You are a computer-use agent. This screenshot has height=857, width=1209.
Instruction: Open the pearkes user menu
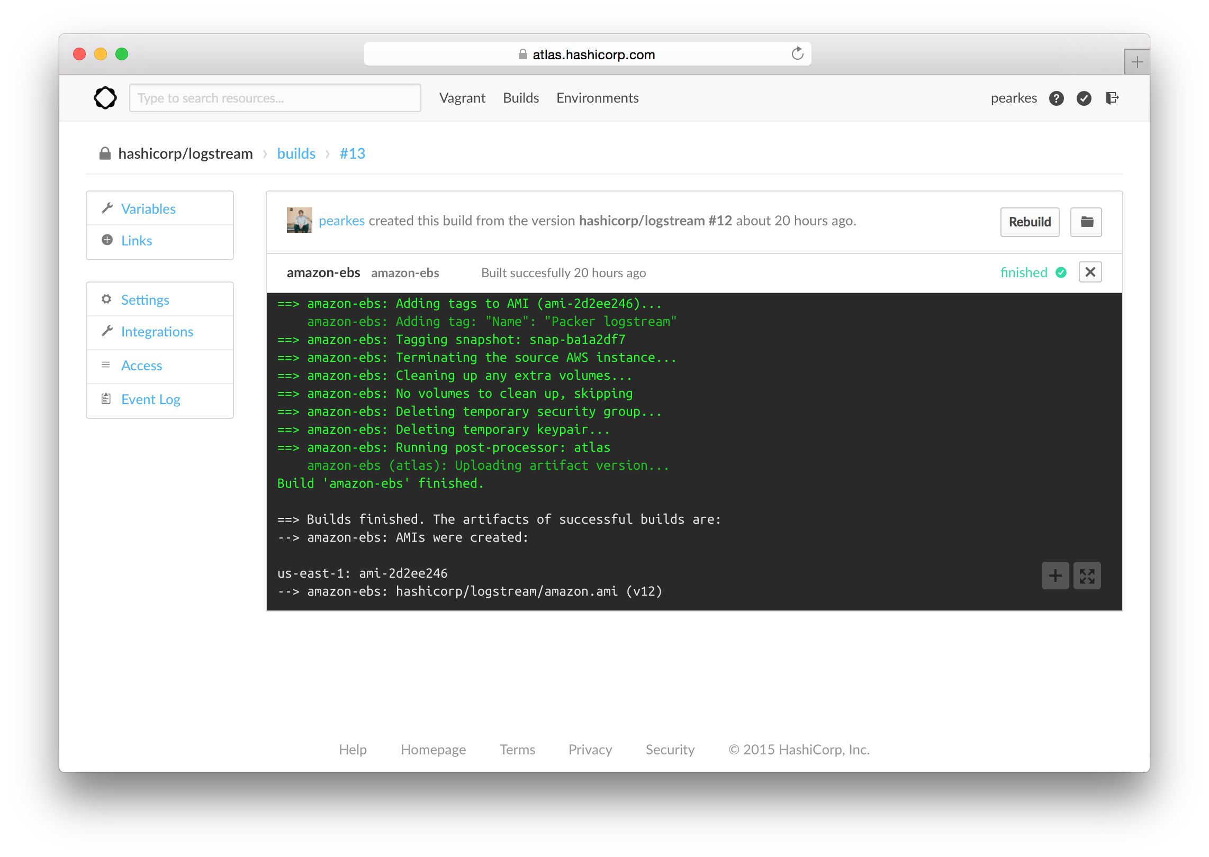[1014, 98]
